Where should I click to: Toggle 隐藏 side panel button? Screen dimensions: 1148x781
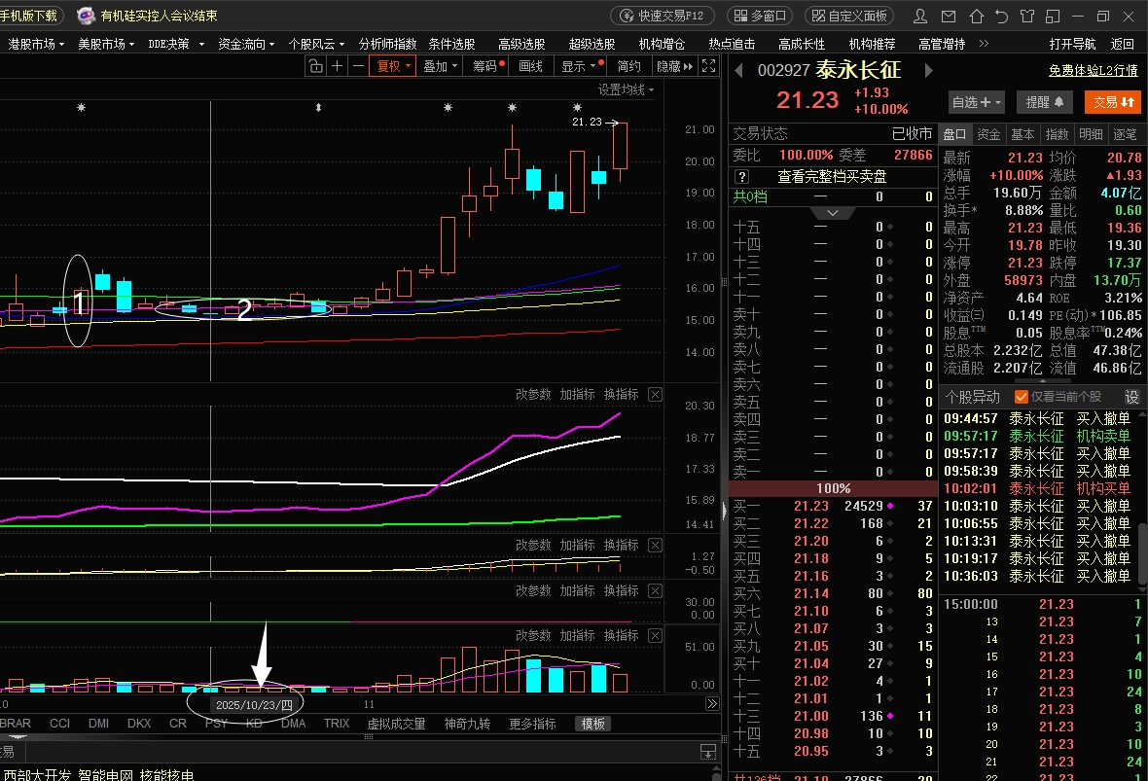click(674, 66)
